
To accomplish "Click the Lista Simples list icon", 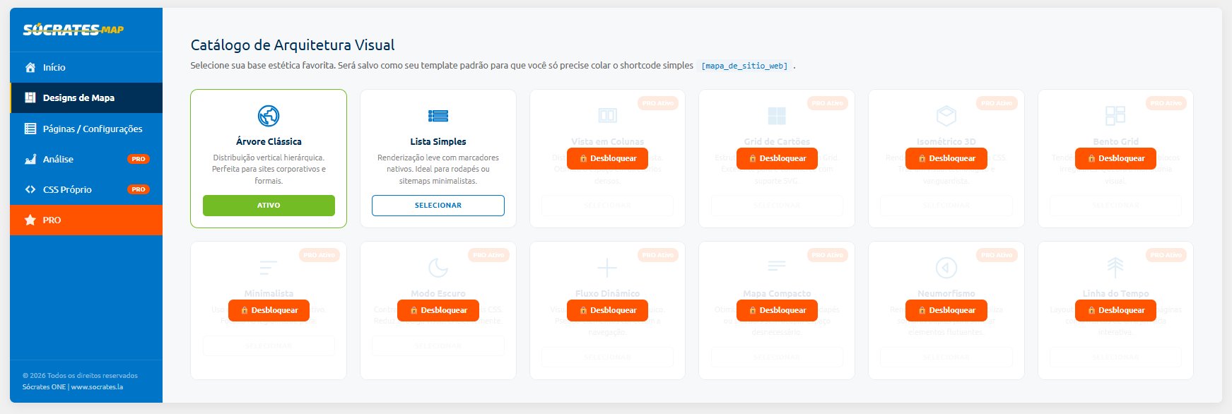I will point(438,115).
